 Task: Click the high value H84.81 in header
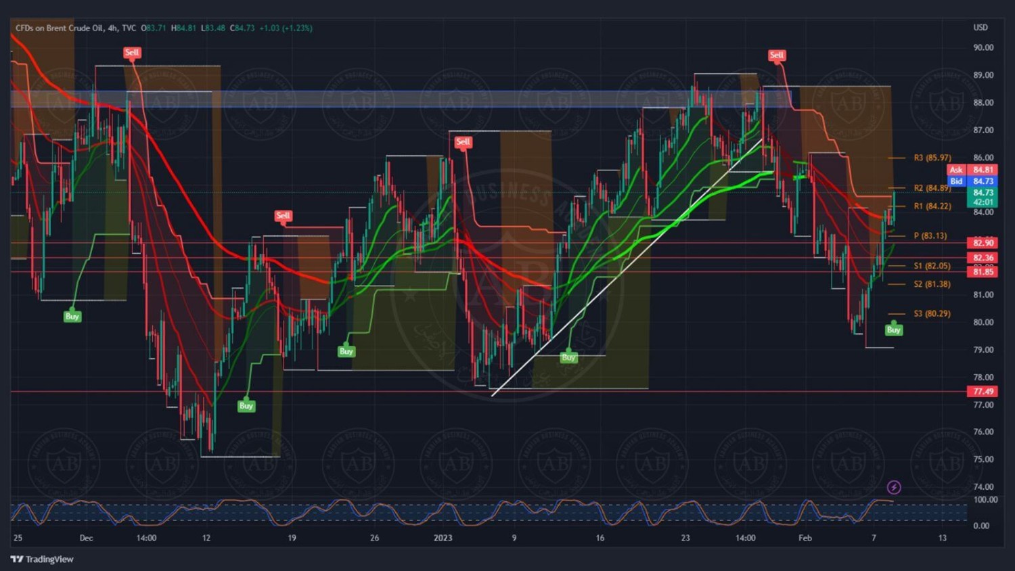[183, 28]
